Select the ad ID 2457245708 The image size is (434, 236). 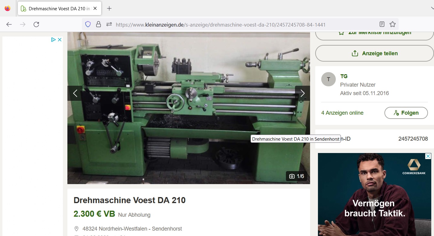click(x=413, y=139)
